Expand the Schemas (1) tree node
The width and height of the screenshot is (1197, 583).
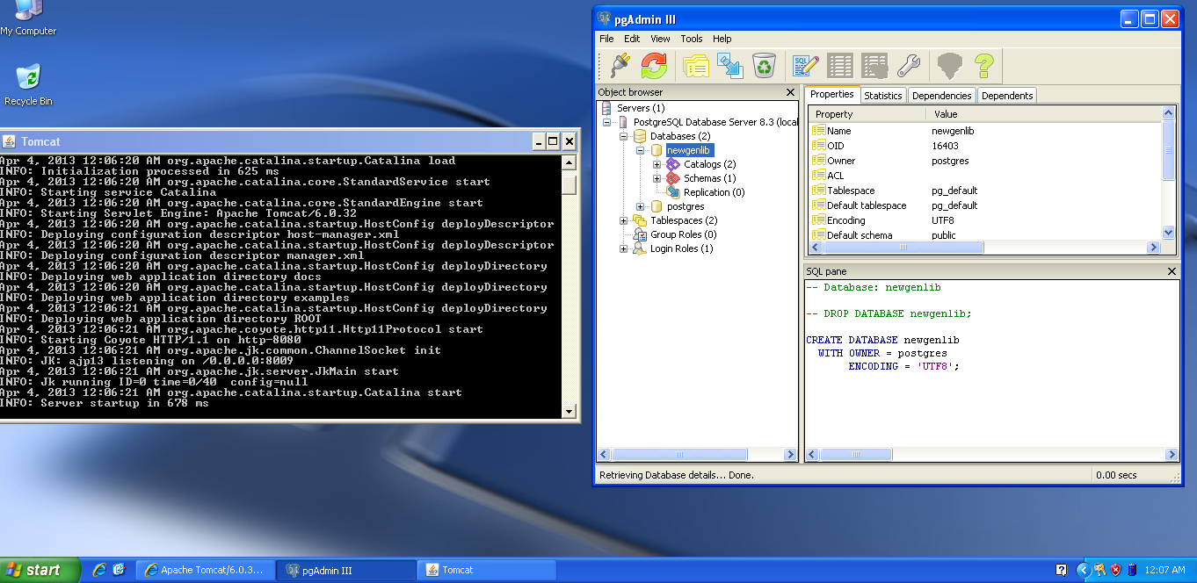(x=657, y=178)
